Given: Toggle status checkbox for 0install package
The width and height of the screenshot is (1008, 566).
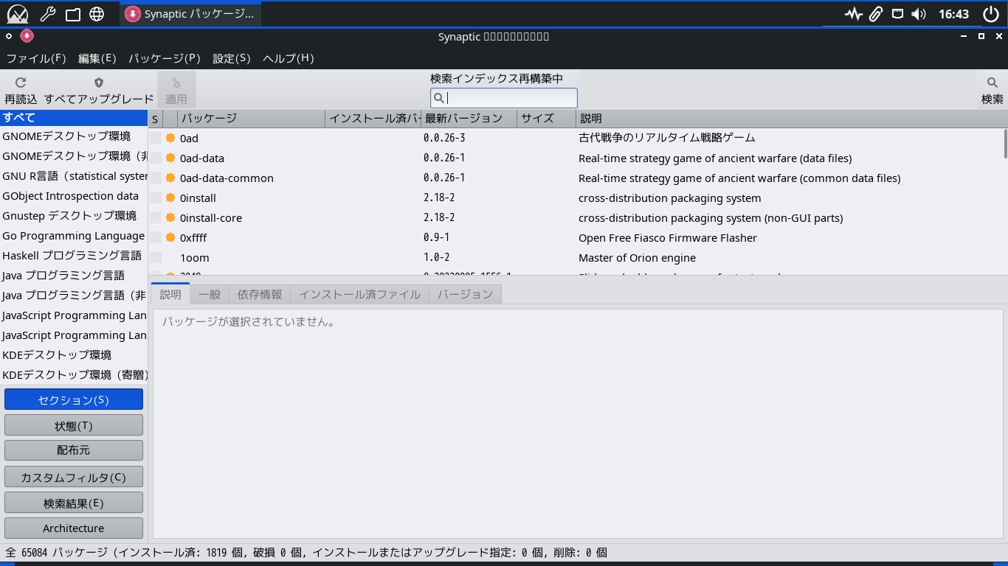Looking at the screenshot, I should [x=156, y=198].
